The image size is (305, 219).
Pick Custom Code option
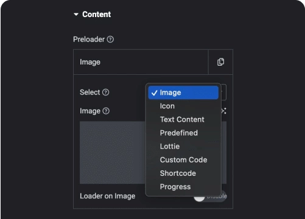[183, 160]
